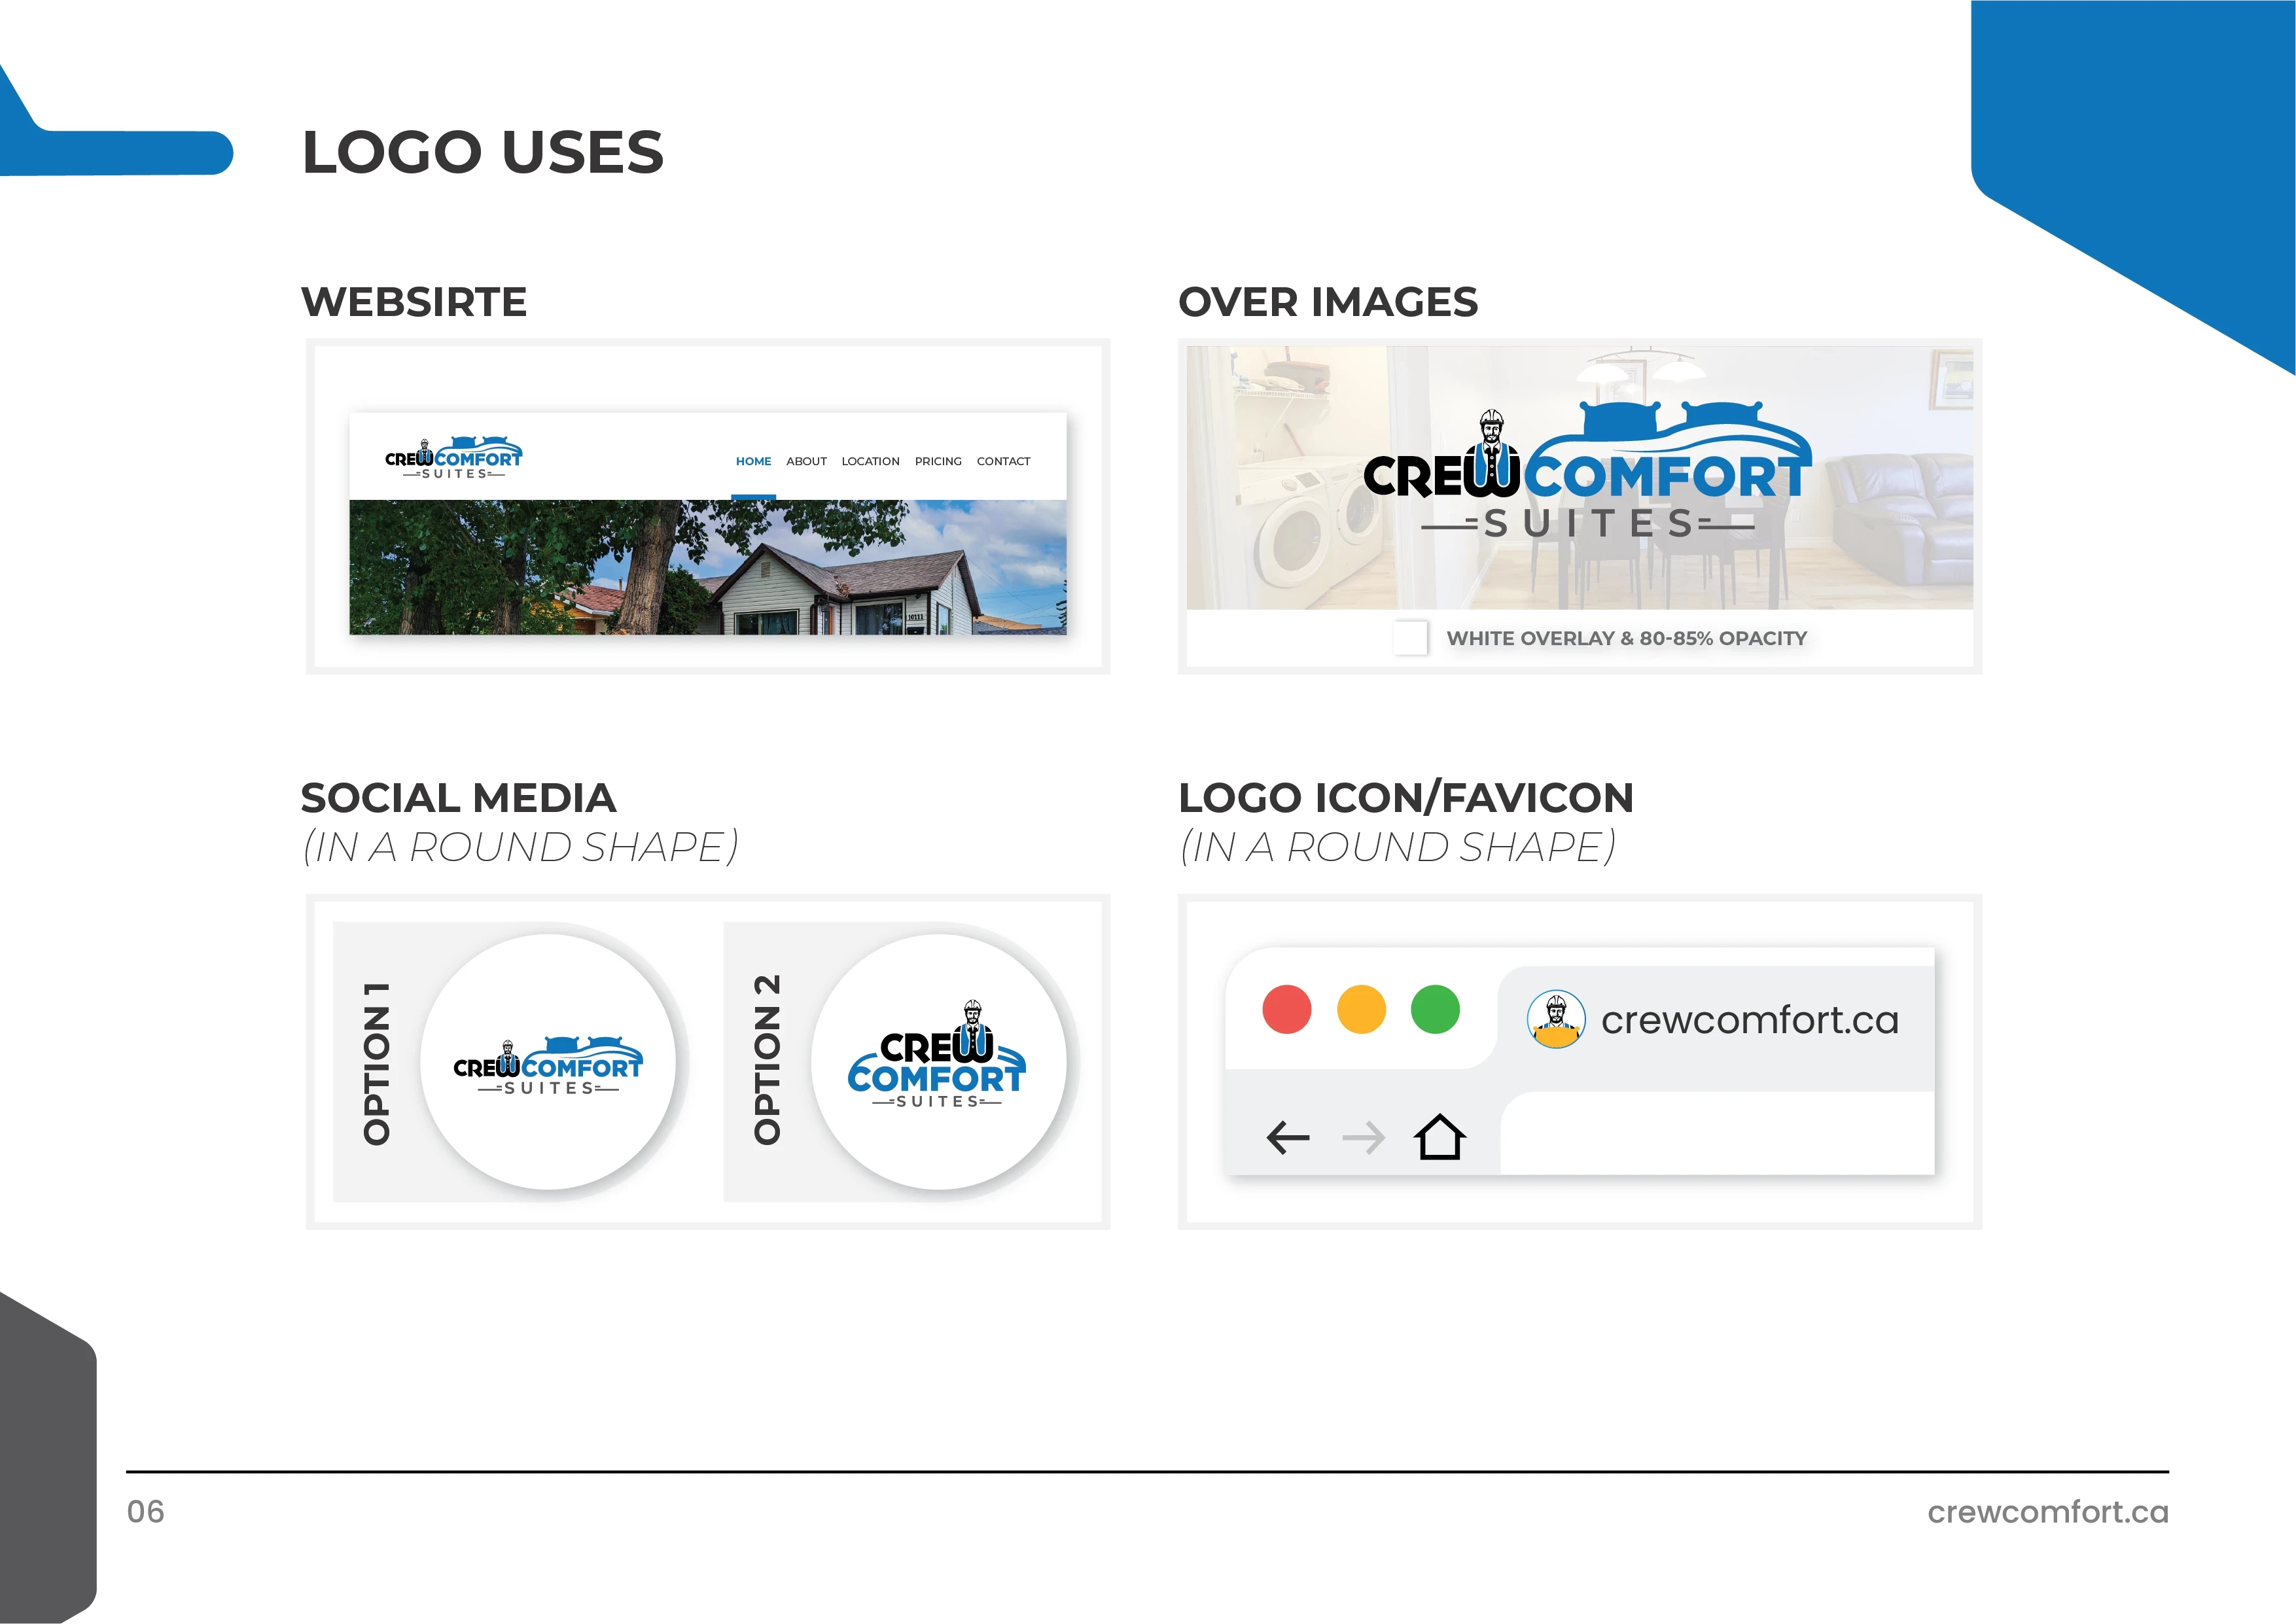The image size is (2296, 1624).
Task: Open the ABOUT menu item
Action: click(x=806, y=462)
